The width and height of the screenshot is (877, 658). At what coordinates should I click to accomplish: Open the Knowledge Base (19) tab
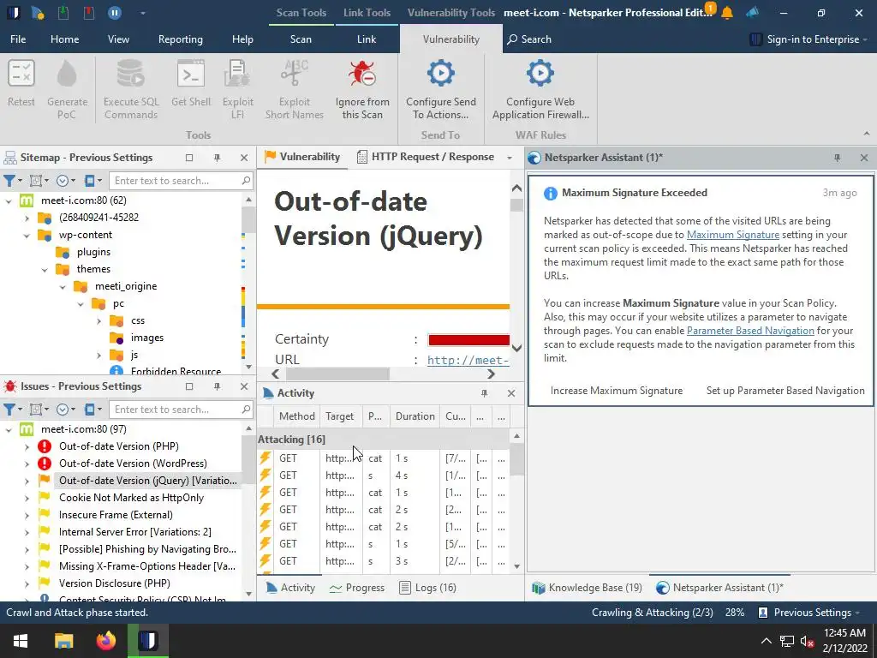pos(588,588)
